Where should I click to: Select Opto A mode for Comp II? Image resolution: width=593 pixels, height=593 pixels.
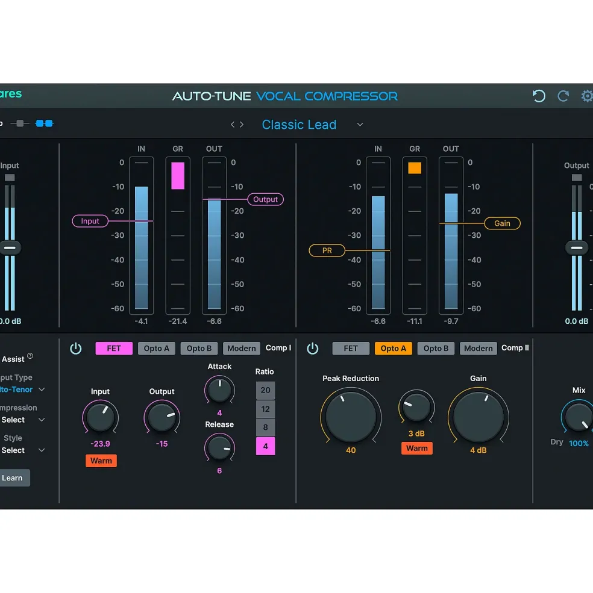(x=393, y=349)
